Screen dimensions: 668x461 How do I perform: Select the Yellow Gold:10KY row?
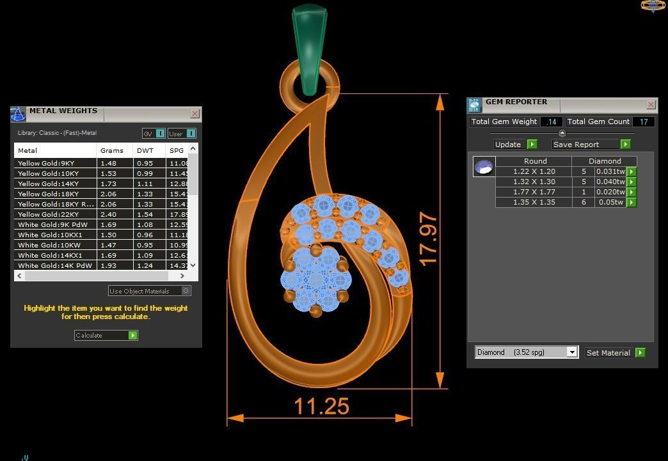point(101,173)
